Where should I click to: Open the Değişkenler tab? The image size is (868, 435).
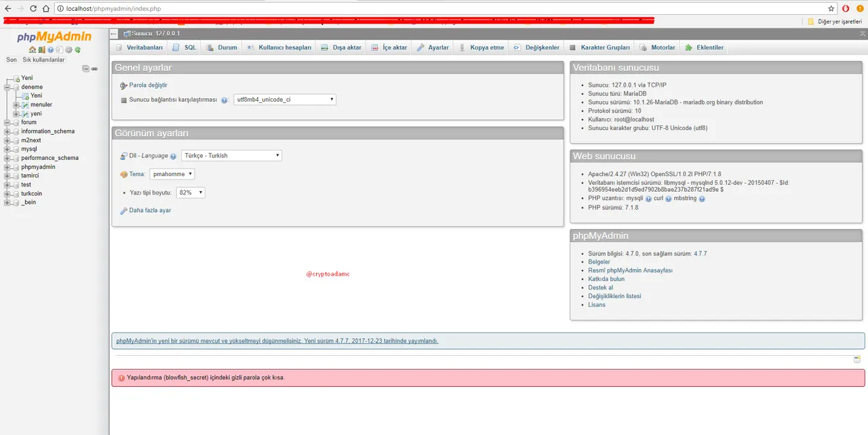click(x=536, y=47)
